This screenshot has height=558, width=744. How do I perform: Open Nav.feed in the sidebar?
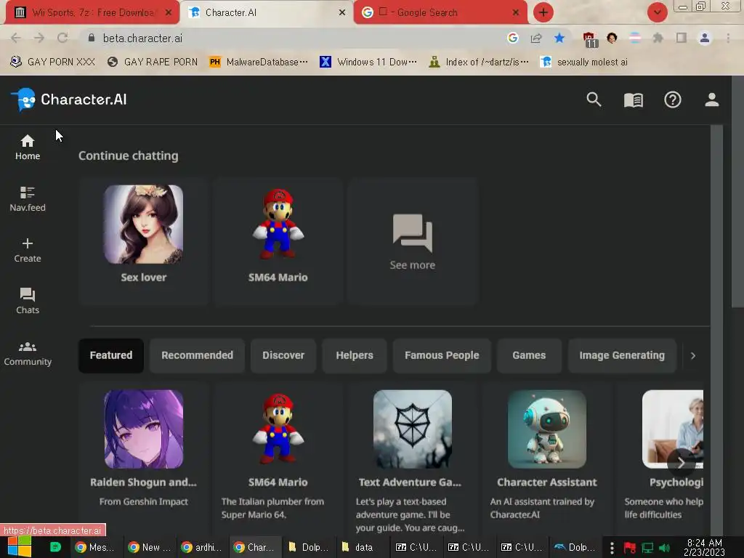click(x=28, y=199)
